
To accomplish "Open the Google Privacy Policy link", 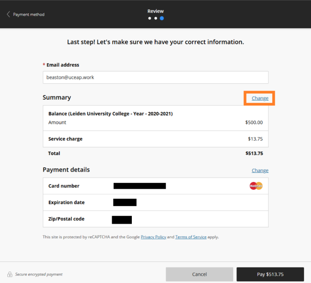I will pos(153,237).
